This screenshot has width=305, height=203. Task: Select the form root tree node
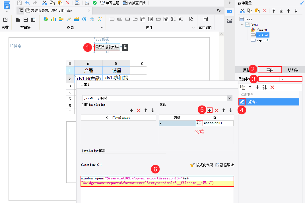pyautogui.click(x=249, y=19)
